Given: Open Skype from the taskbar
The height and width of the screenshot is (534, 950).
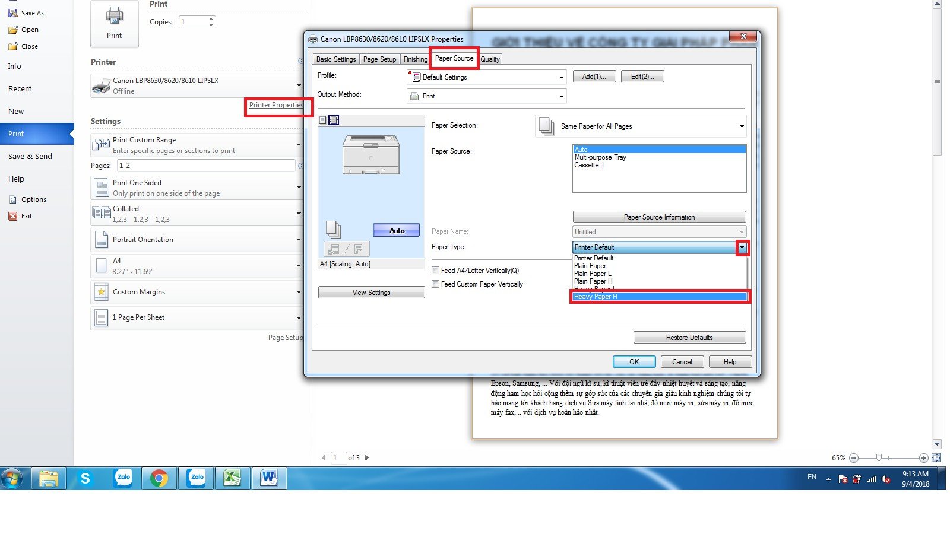Looking at the screenshot, I should 85,478.
